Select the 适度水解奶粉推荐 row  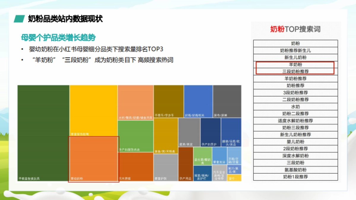(295, 121)
